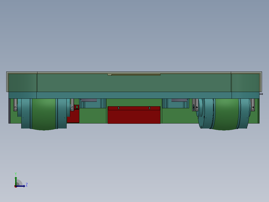
Task: Select the large red box under the chassis center
Action: [134, 115]
